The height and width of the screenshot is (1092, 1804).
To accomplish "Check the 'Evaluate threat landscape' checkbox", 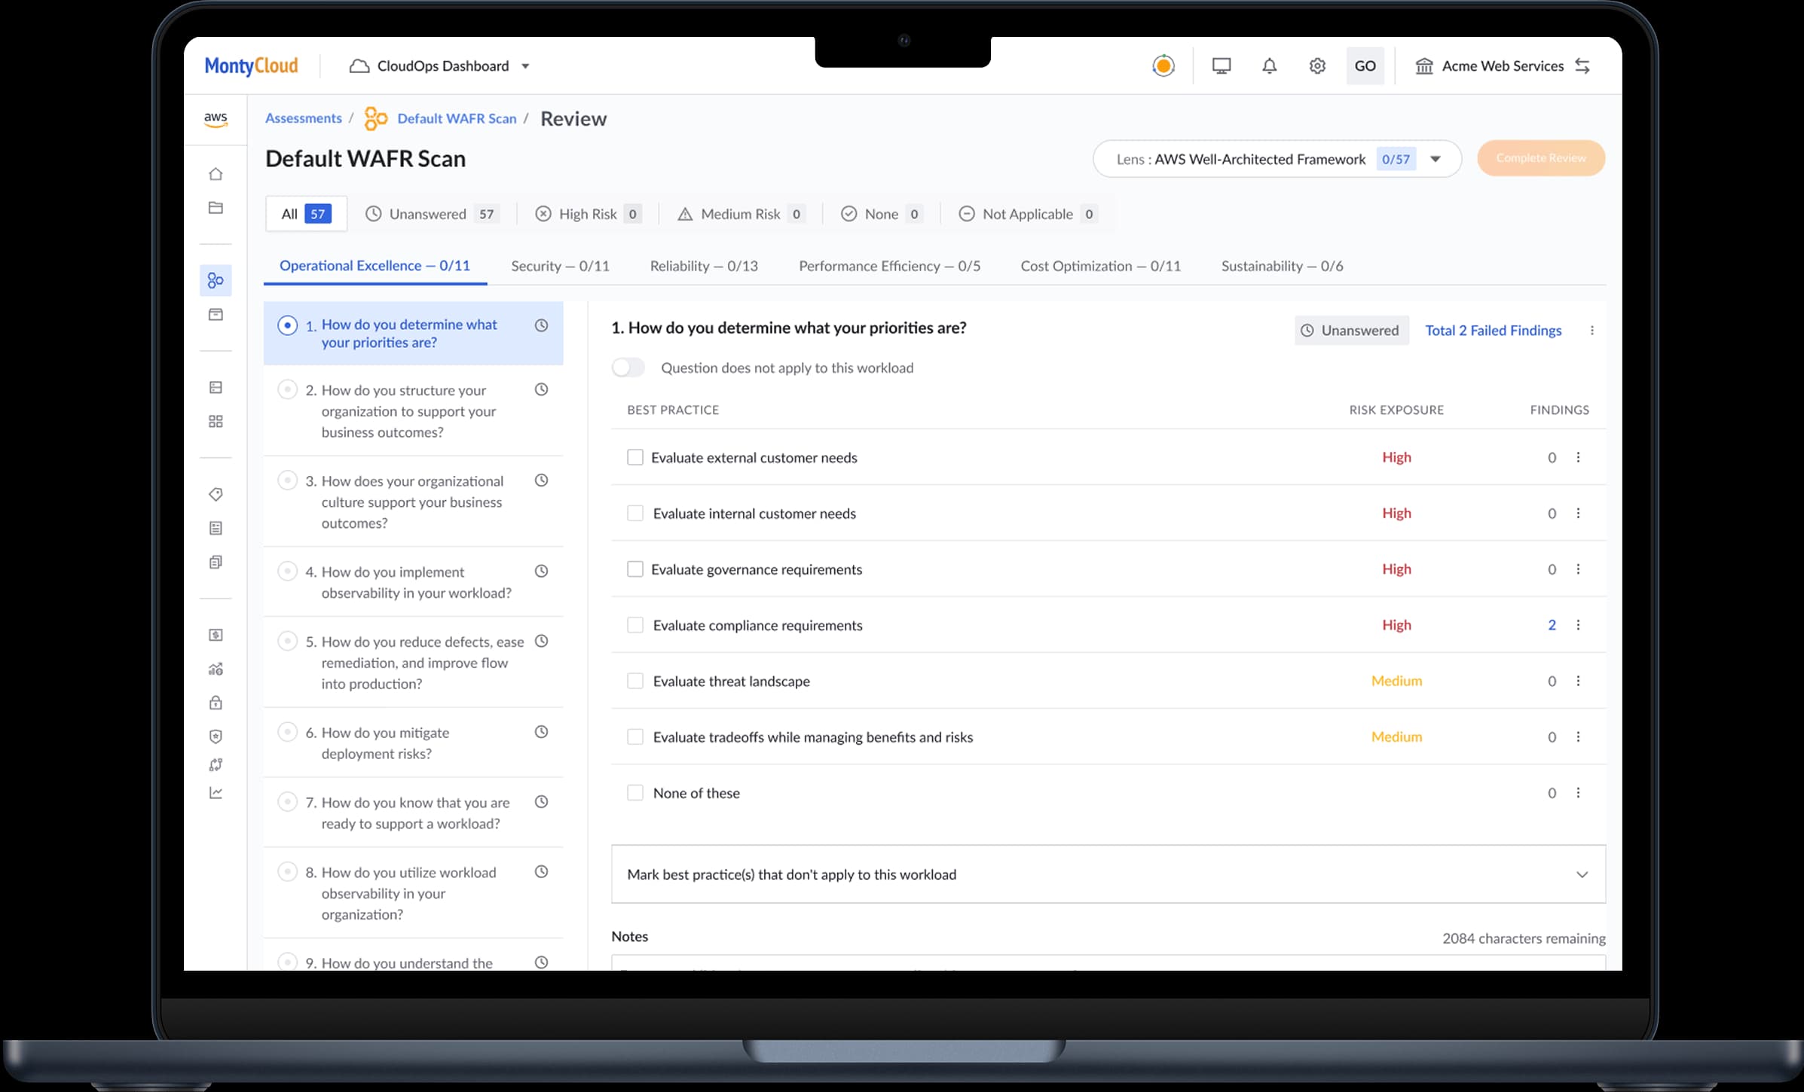I will coord(635,680).
